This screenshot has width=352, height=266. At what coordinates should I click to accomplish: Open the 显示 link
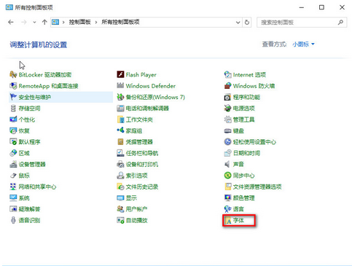131,198
